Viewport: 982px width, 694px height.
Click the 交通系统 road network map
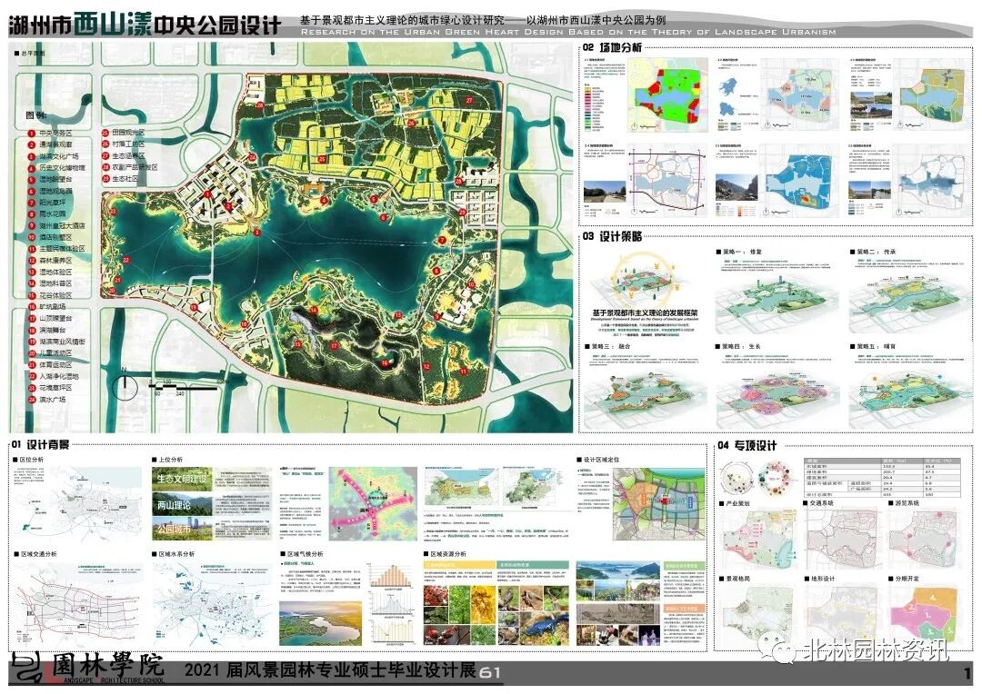[840, 540]
